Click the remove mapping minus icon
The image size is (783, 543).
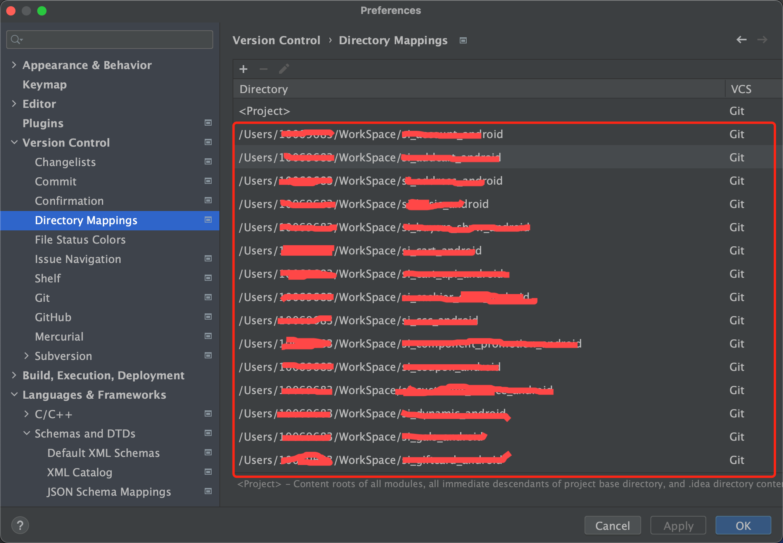pos(264,69)
